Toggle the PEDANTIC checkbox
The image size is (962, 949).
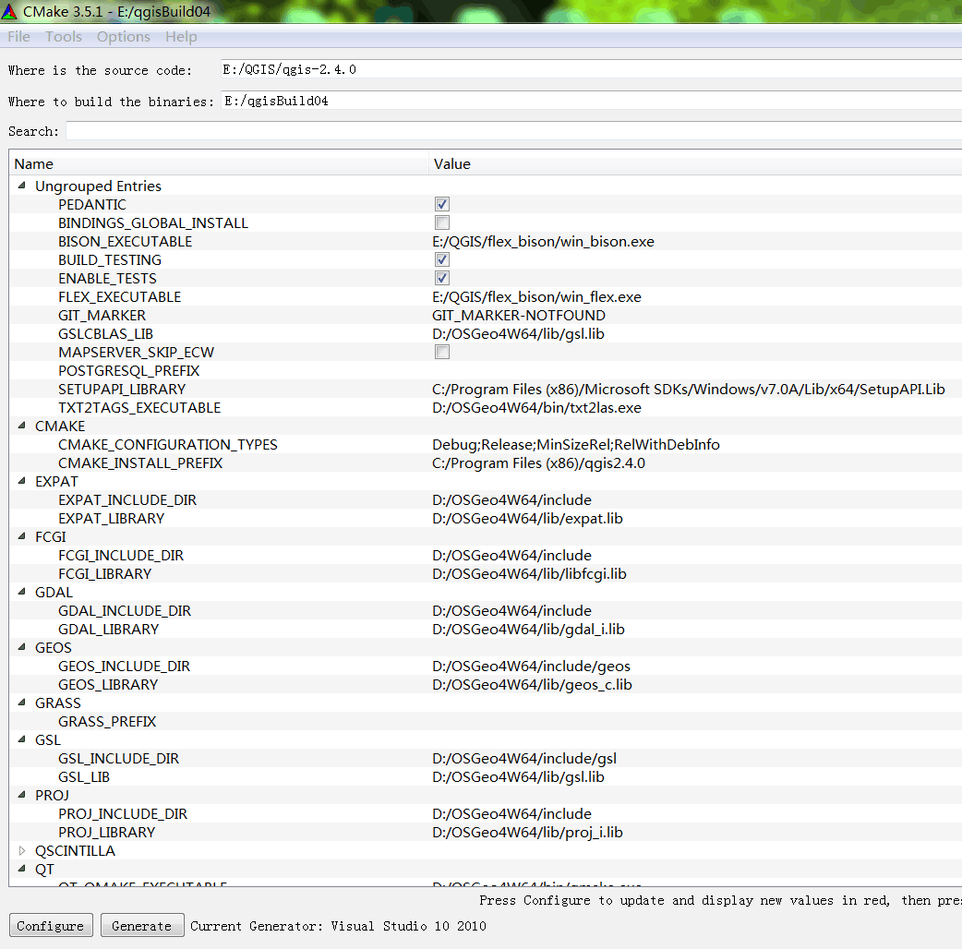441,204
